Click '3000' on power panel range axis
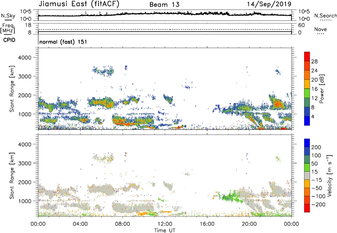The width and height of the screenshot is (337, 233). (x=24, y=77)
